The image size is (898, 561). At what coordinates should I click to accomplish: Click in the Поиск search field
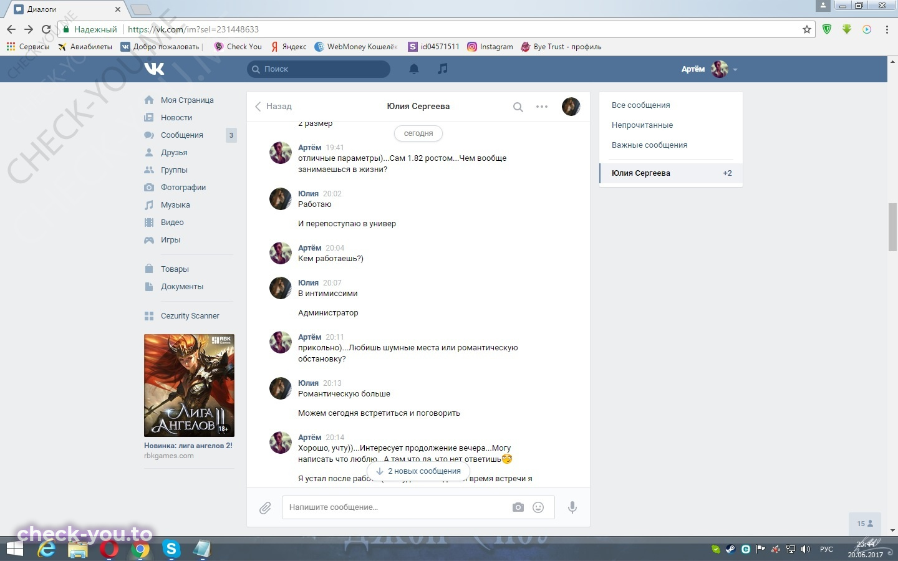click(319, 69)
